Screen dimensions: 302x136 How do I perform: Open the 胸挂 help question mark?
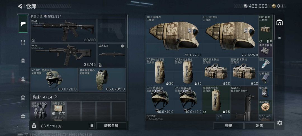[56, 97]
